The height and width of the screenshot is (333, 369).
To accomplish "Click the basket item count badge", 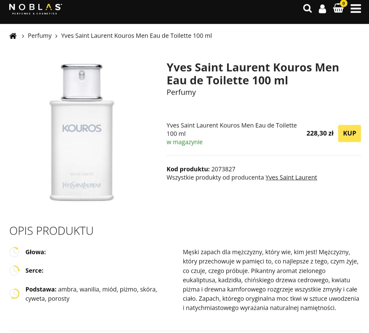I will tap(343, 3).
